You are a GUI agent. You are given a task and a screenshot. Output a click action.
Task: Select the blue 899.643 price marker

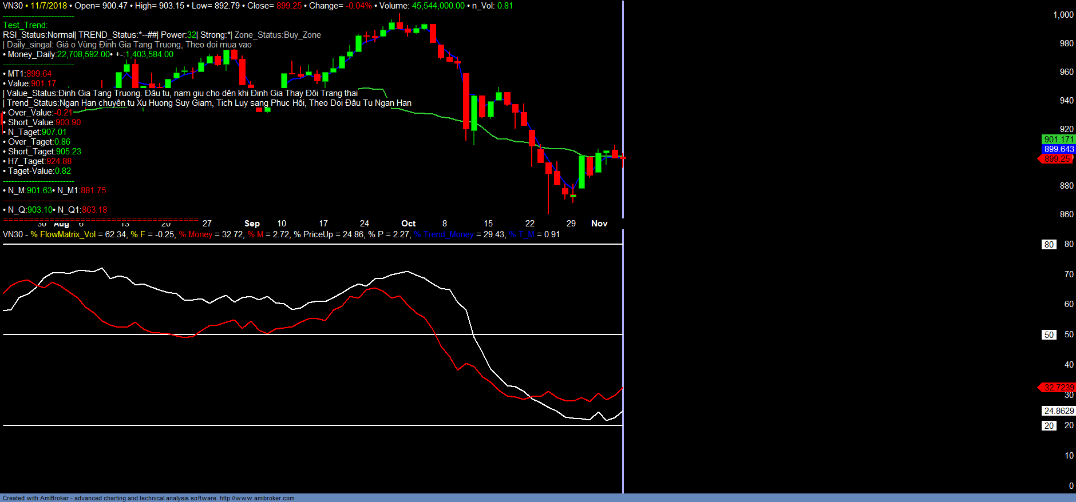[x=1058, y=149]
